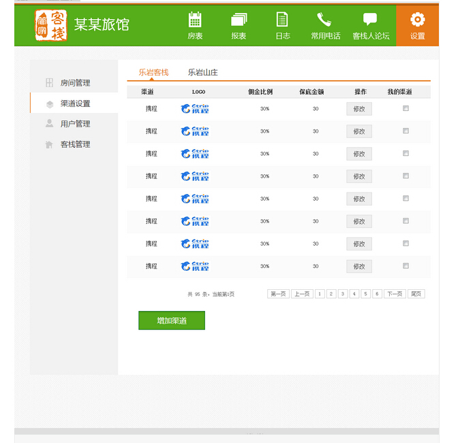The height and width of the screenshot is (443, 475).
Task: Jump to page 6 in pagination
Action: [x=377, y=294]
